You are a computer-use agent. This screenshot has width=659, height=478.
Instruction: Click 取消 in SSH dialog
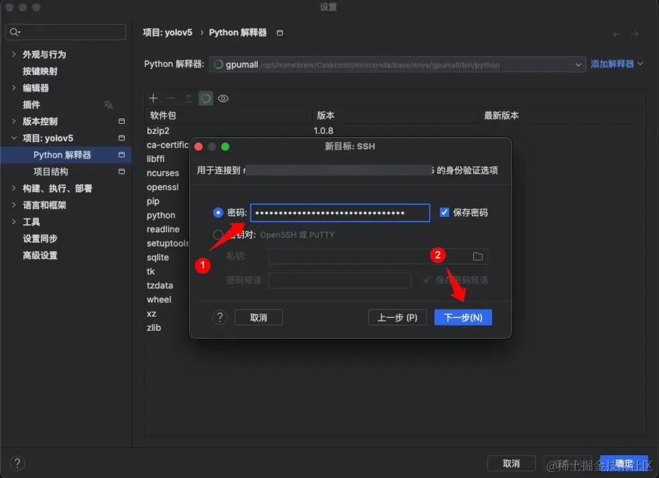(x=259, y=317)
